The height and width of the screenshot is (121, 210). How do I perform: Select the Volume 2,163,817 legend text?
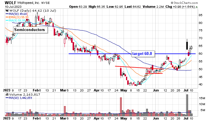coord(25,95)
